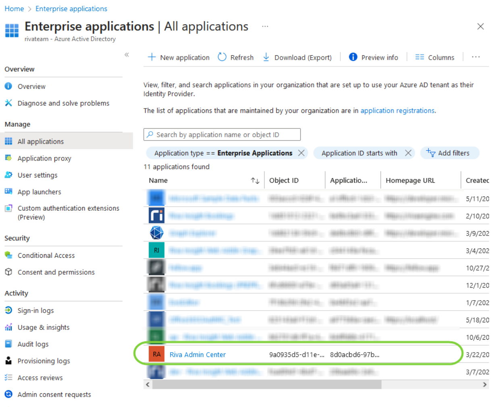Click the Homepage URL column header
Image resolution: width=495 pixels, height=407 pixels.
410,180
